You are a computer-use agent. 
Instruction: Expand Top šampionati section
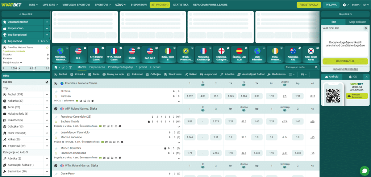coord(47,35)
